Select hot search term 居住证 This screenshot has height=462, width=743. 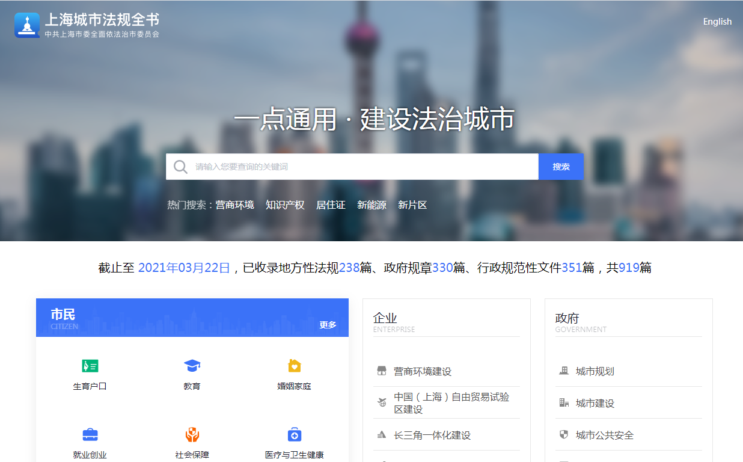point(331,205)
